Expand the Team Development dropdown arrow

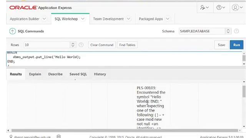(128, 19)
